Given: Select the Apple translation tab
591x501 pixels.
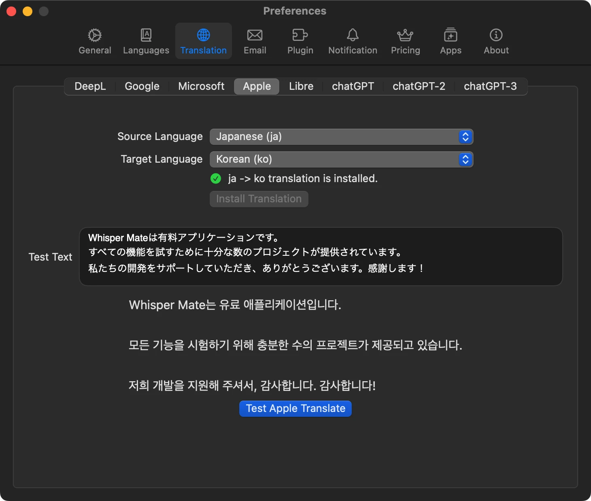Looking at the screenshot, I should pyautogui.click(x=257, y=87).
